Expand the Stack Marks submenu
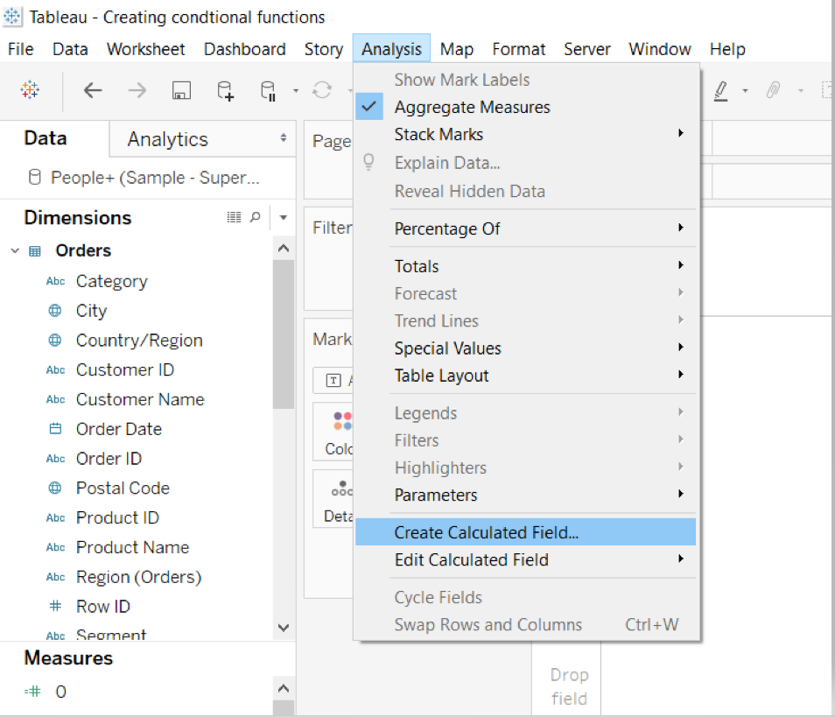 (x=526, y=134)
